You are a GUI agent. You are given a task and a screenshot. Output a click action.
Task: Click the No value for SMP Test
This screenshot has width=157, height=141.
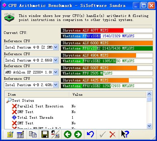point(73,112)
